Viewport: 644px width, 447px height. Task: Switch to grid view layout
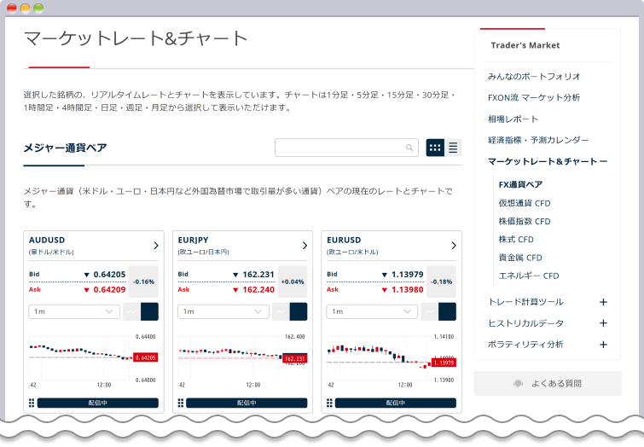(435, 148)
